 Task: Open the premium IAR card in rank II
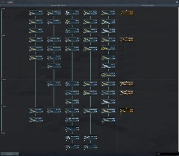[127, 39]
